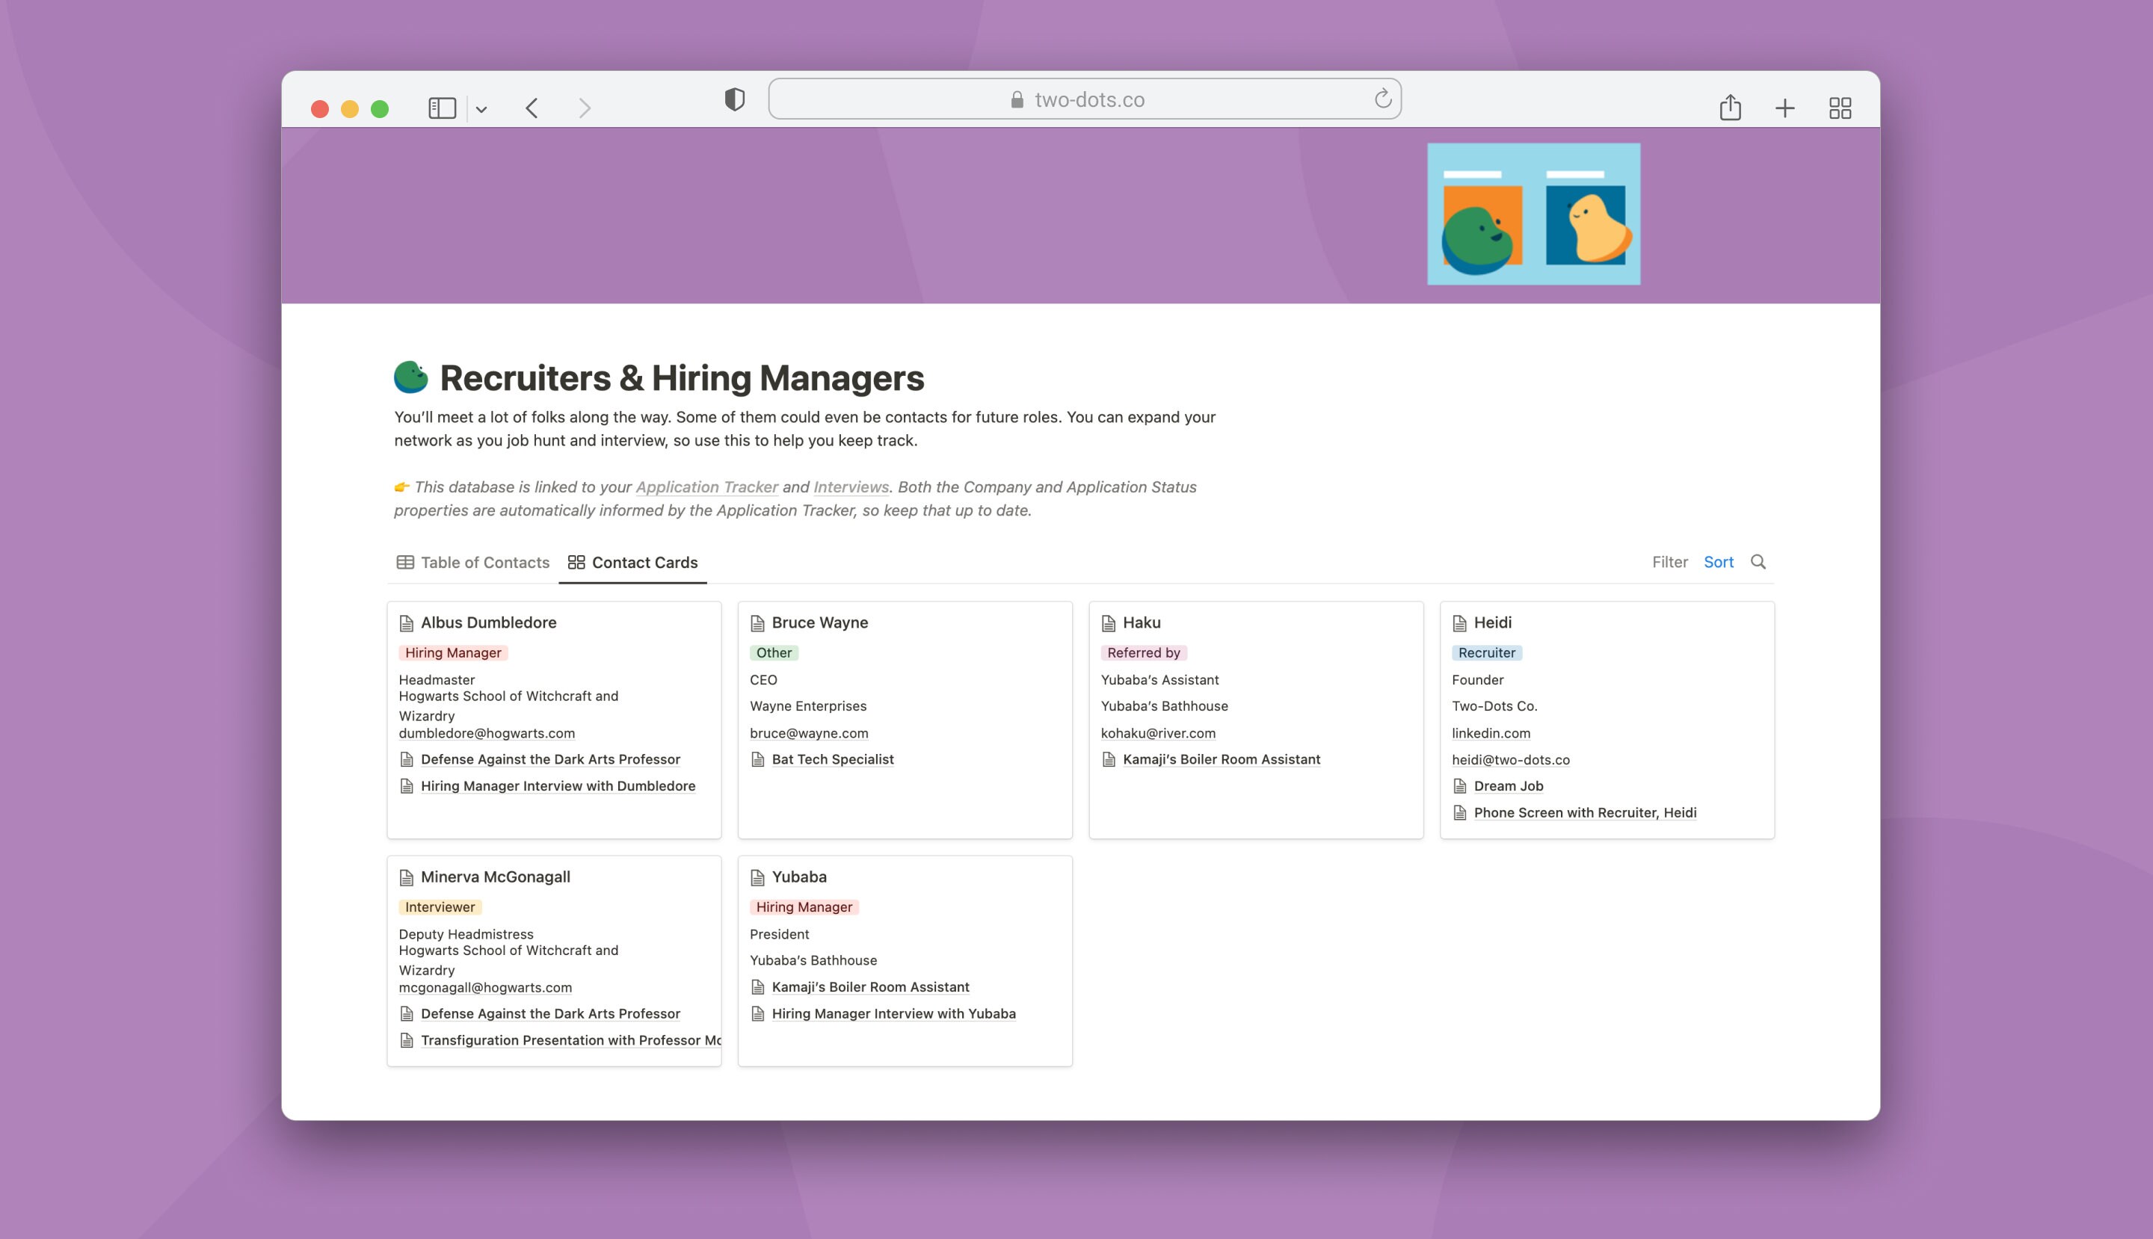
Task: Click the document icon beside Dream Job
Action: pos(1459,785)
